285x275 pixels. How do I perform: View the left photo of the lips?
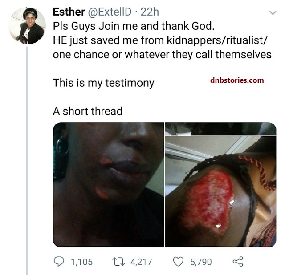[109, 184]
